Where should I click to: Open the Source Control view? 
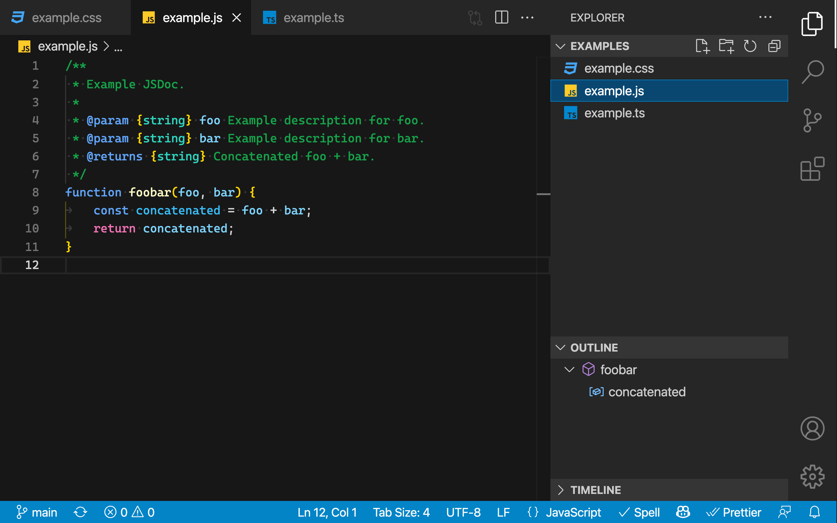812,120
